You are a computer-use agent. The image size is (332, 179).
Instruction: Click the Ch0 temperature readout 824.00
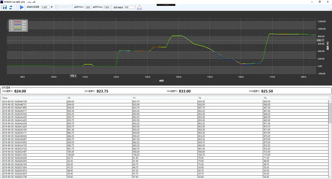coord(20,91)
